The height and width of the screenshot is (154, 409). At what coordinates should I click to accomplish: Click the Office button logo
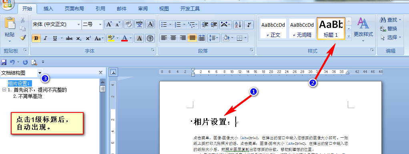click(7, 4)
